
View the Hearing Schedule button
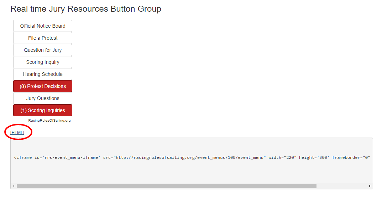(x=43, y=74)
